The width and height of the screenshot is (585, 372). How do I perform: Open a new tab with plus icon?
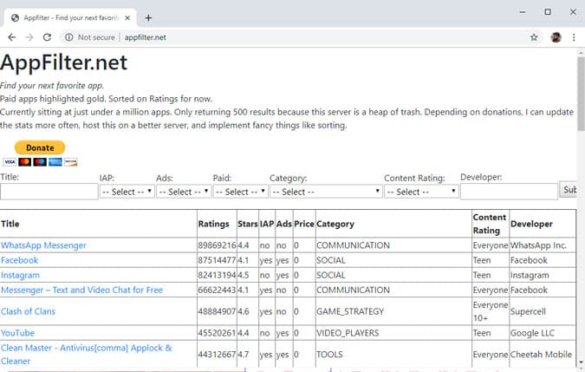[x=148, y=17]
